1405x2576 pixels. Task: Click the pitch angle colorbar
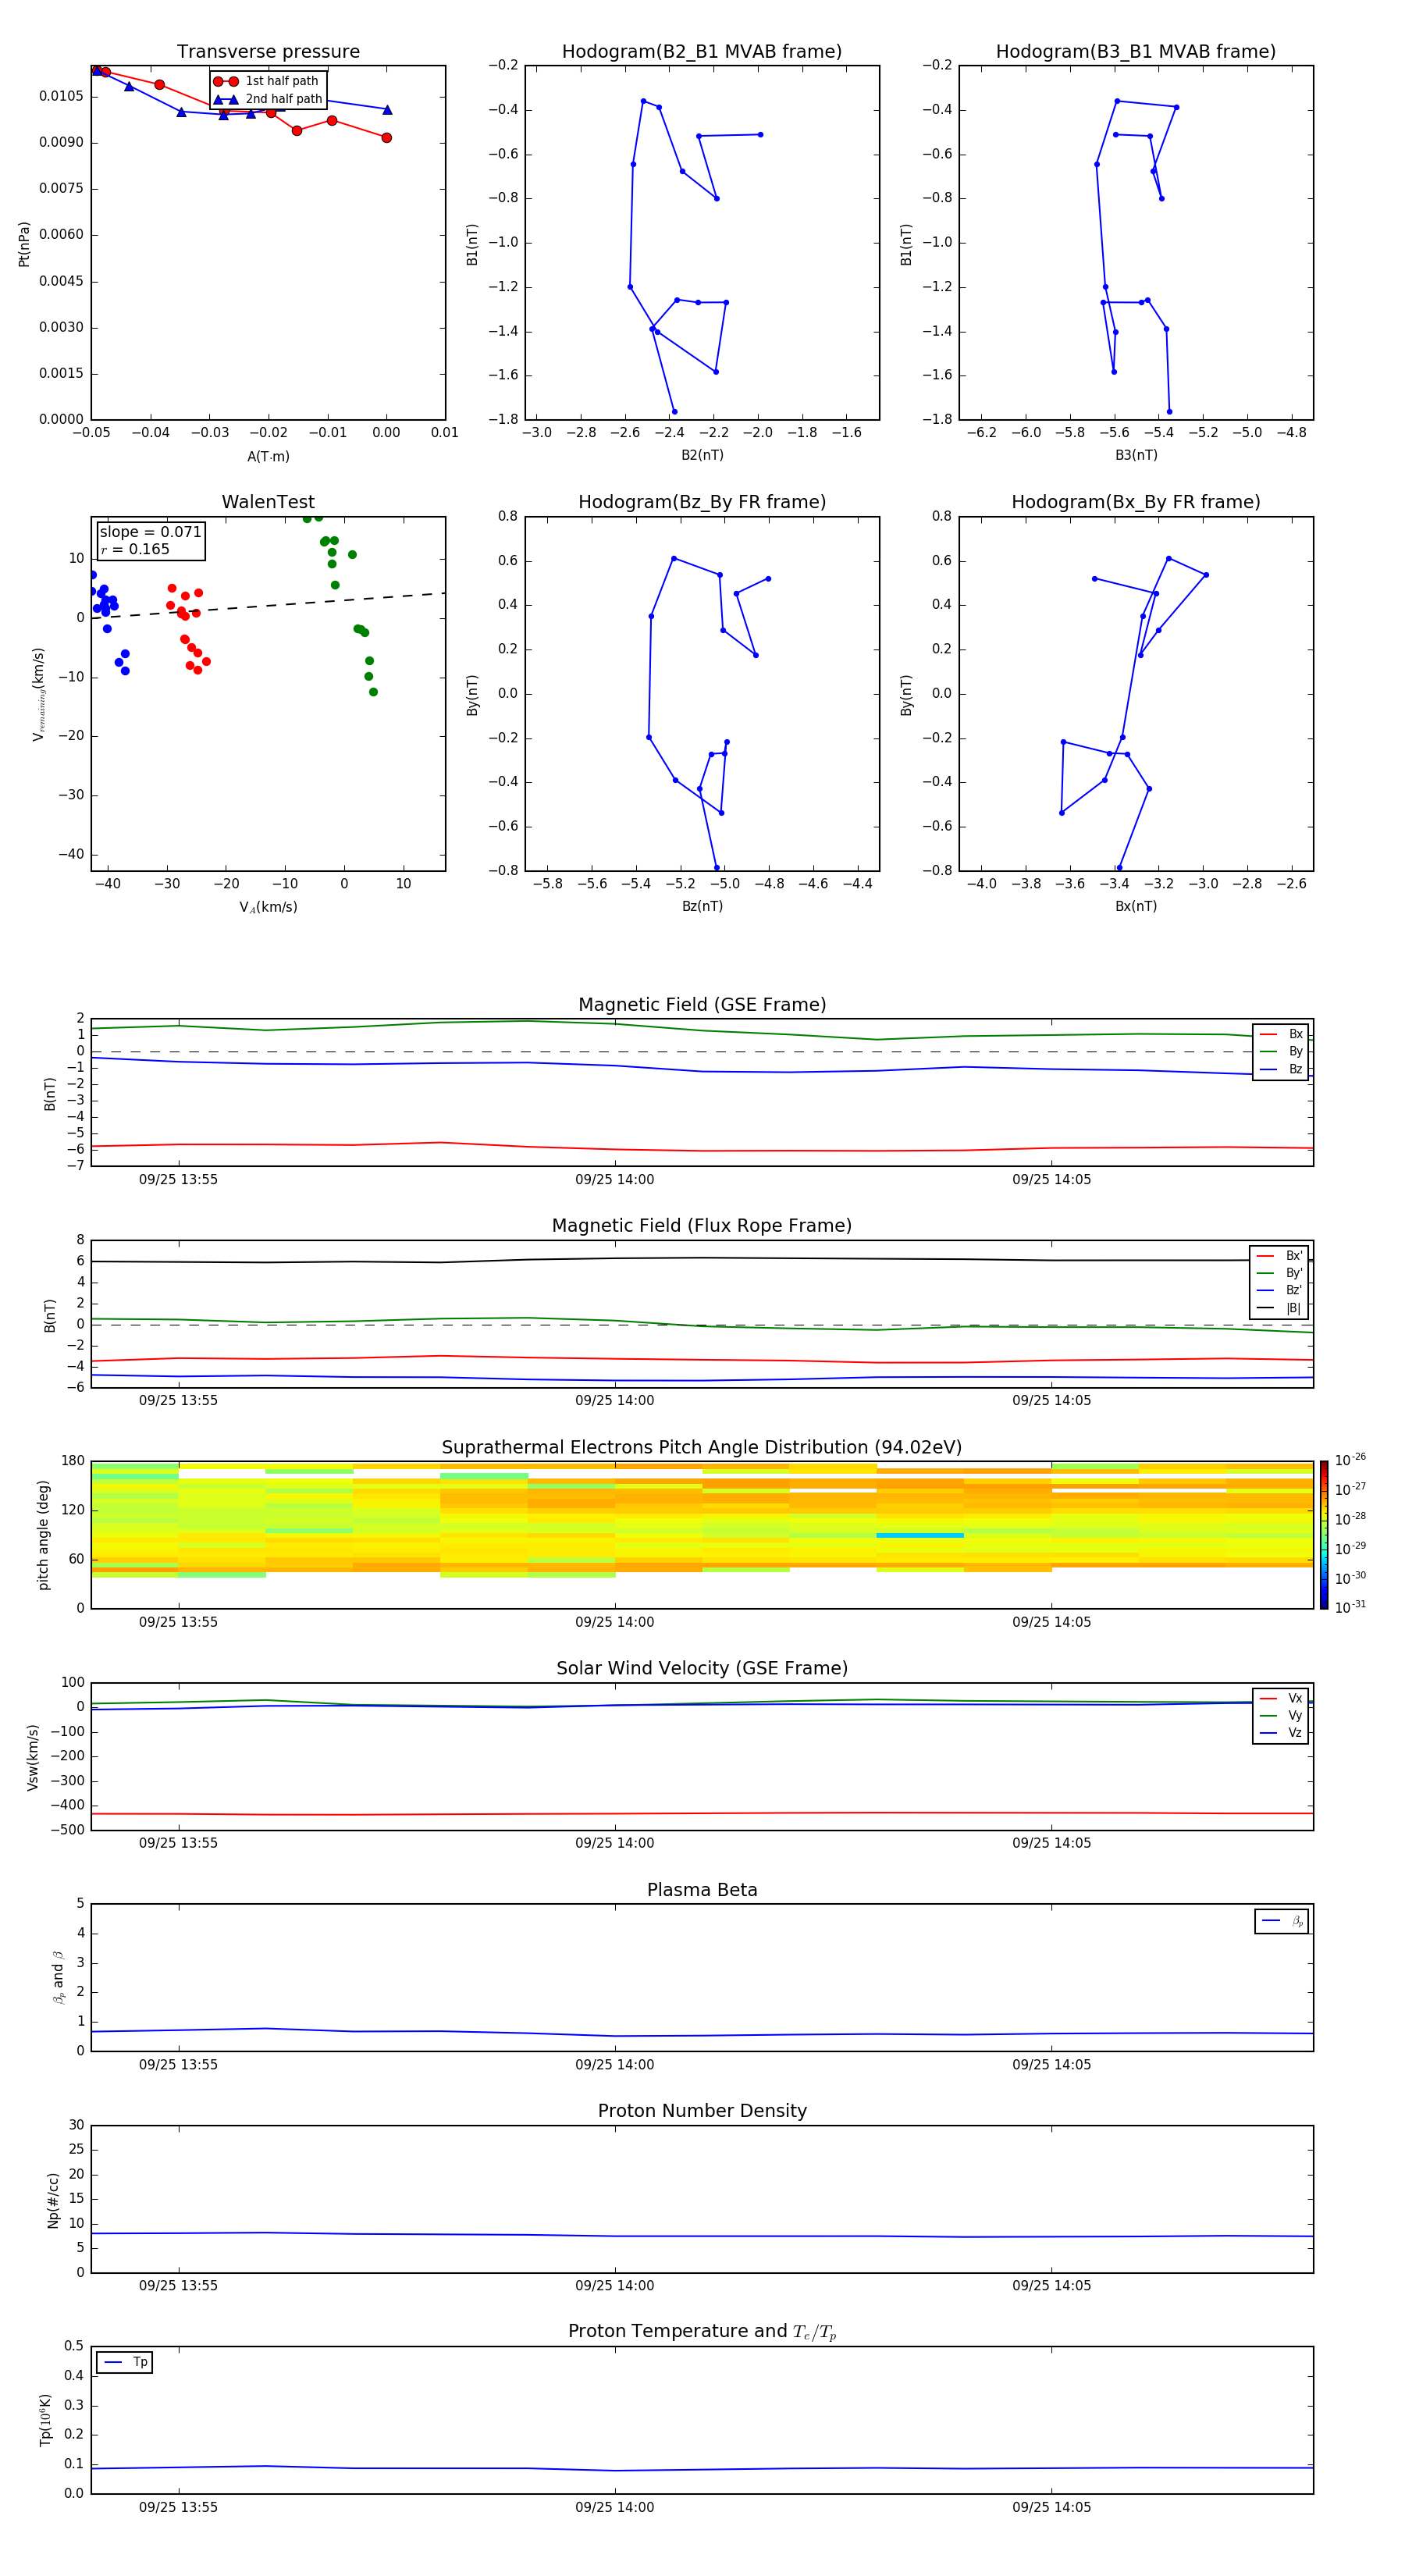click(x=1324, y=1535)
